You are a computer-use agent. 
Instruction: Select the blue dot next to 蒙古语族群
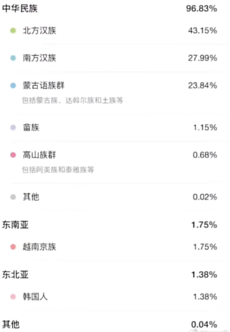[x=13, y=85]
